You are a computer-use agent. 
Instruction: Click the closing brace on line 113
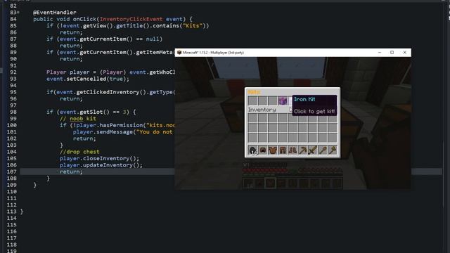22,212
